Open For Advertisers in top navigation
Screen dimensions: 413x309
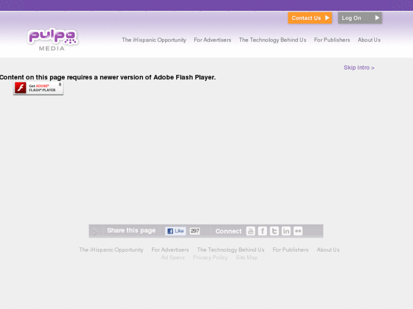(212, 40)
